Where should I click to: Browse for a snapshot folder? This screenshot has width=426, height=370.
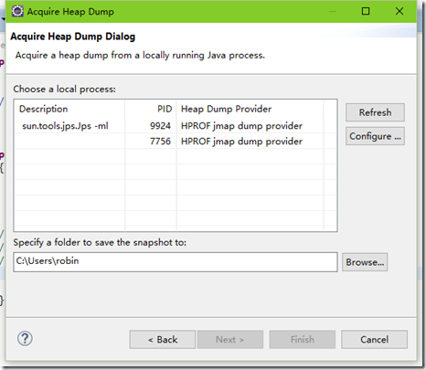coord(365,262)
